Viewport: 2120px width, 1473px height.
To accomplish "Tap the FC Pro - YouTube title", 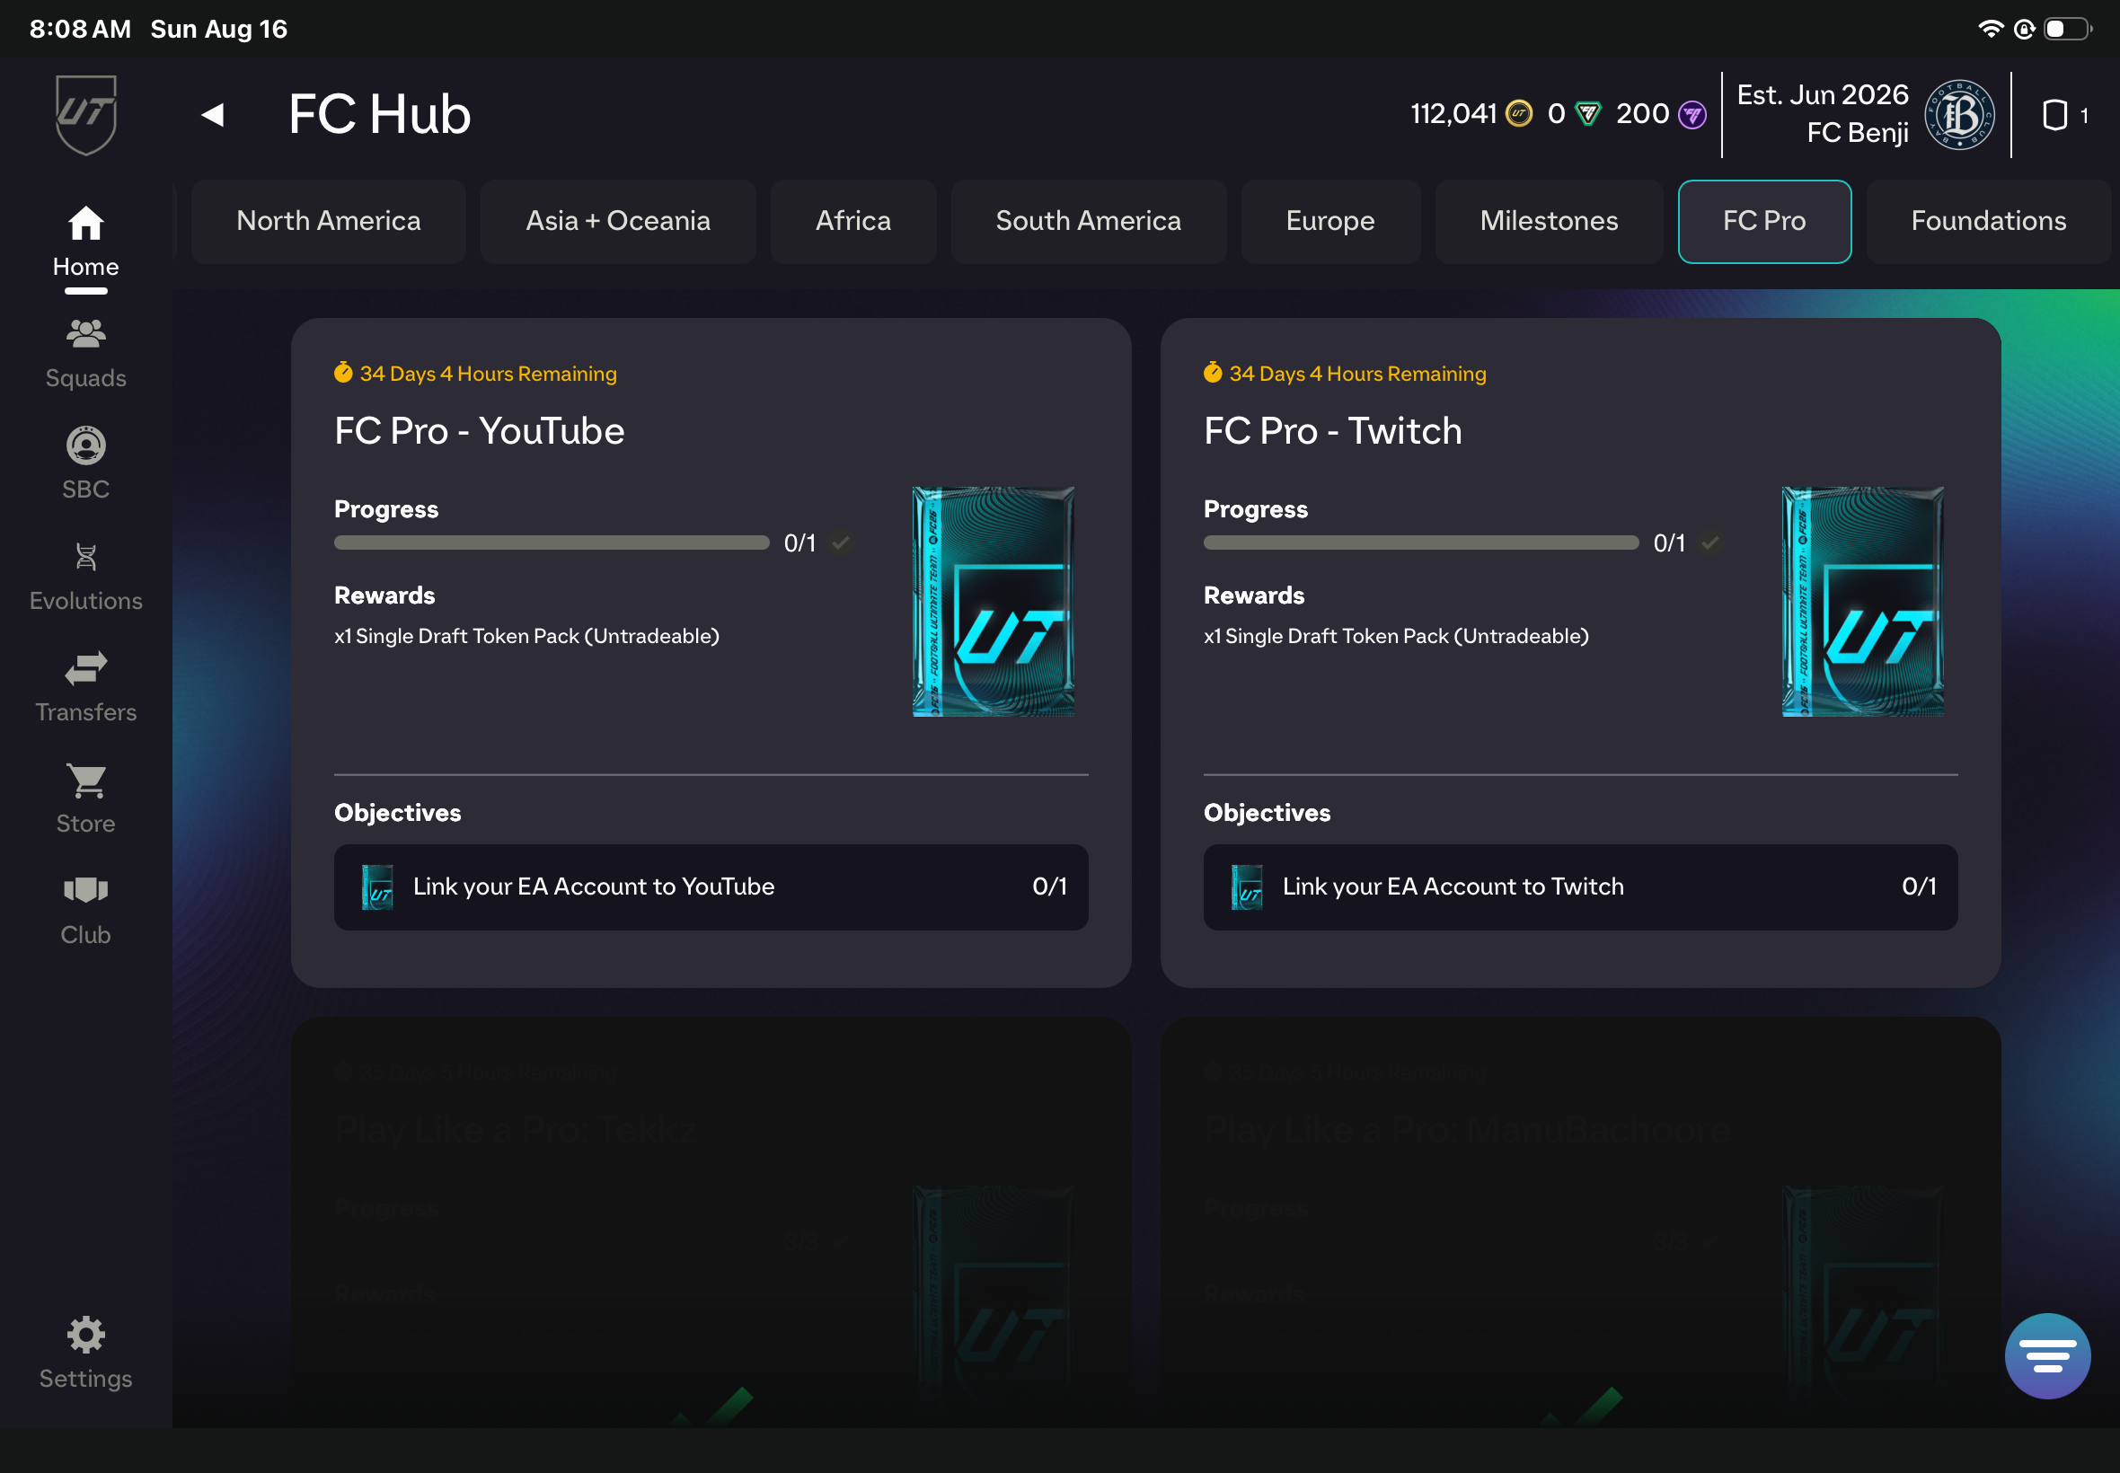I will [479, 431].
